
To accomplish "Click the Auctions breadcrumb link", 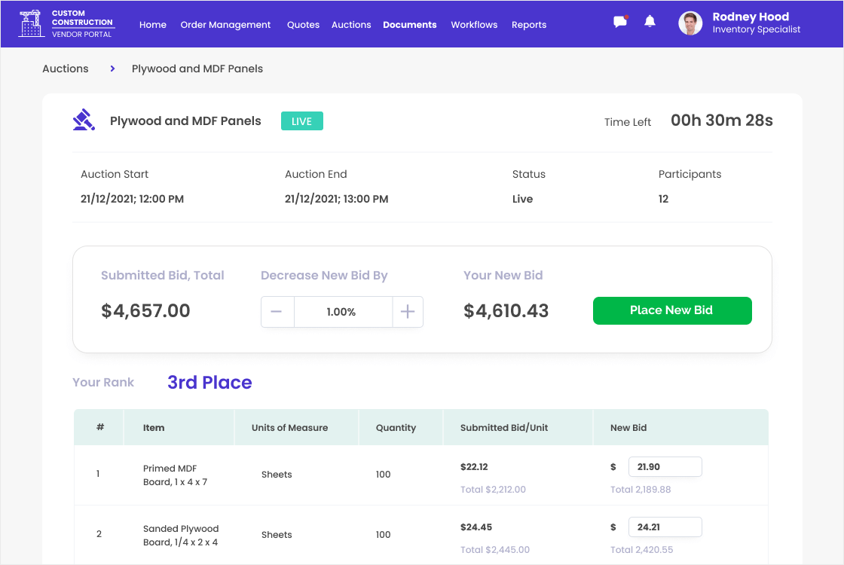I will (66, 69).
